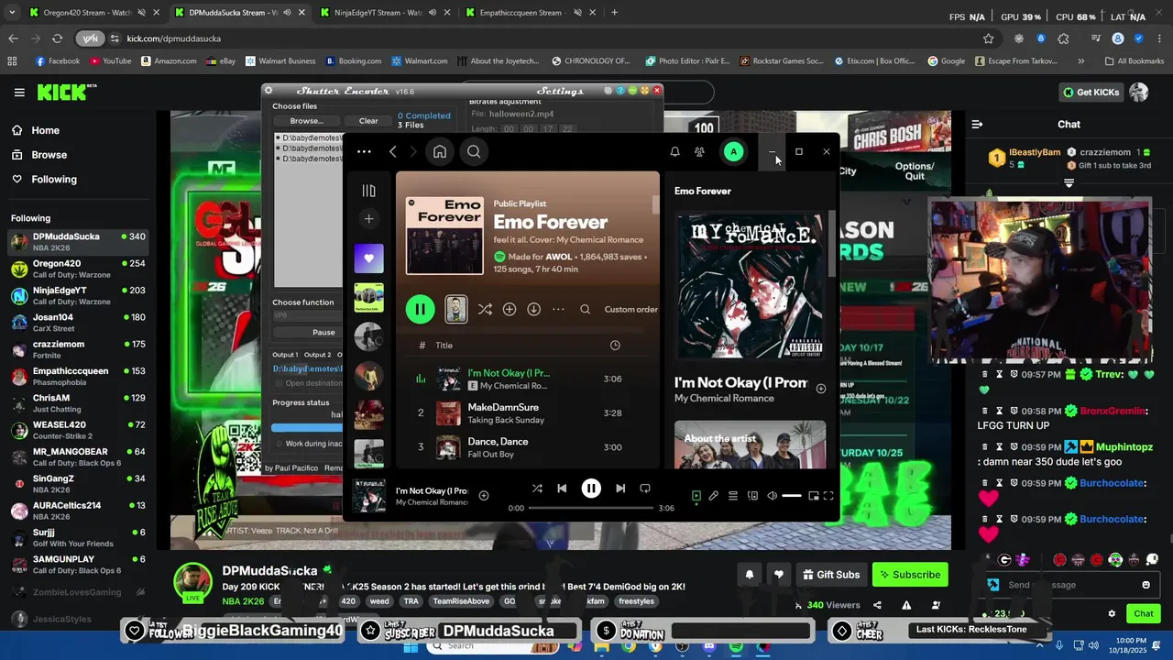Open Kick hamburger menu
Image resolution: width=1173 pixels, height=660 pixels.
click(19, 93)
